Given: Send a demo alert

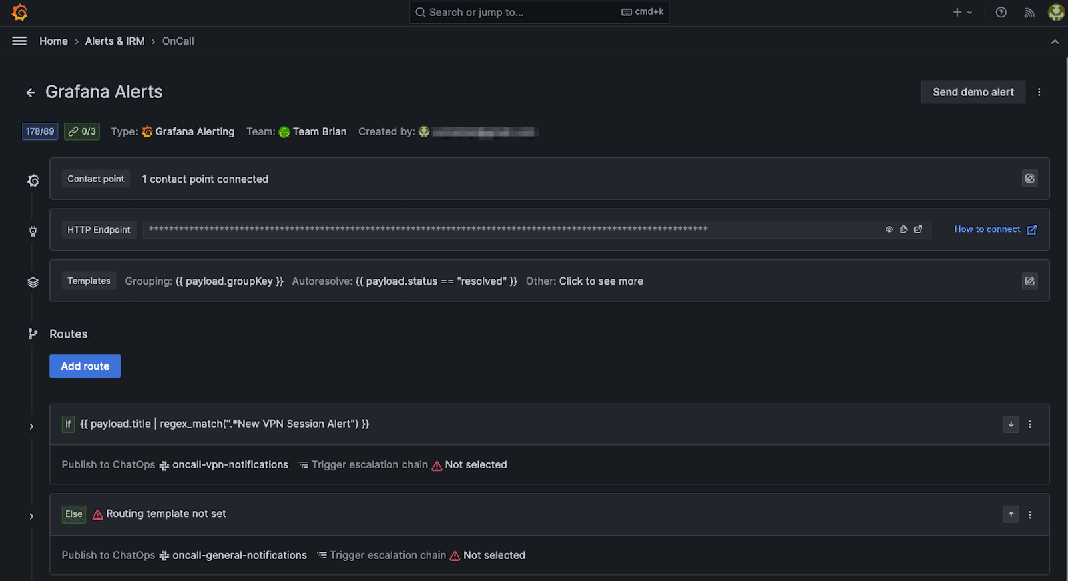Looking at the screenshot, I should pos(973,92).
